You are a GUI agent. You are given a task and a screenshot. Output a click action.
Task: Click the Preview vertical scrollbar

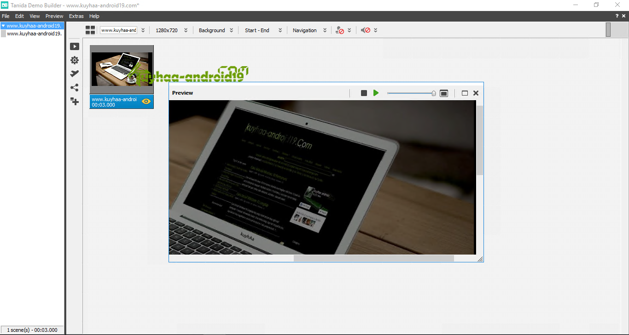point(480,140)
